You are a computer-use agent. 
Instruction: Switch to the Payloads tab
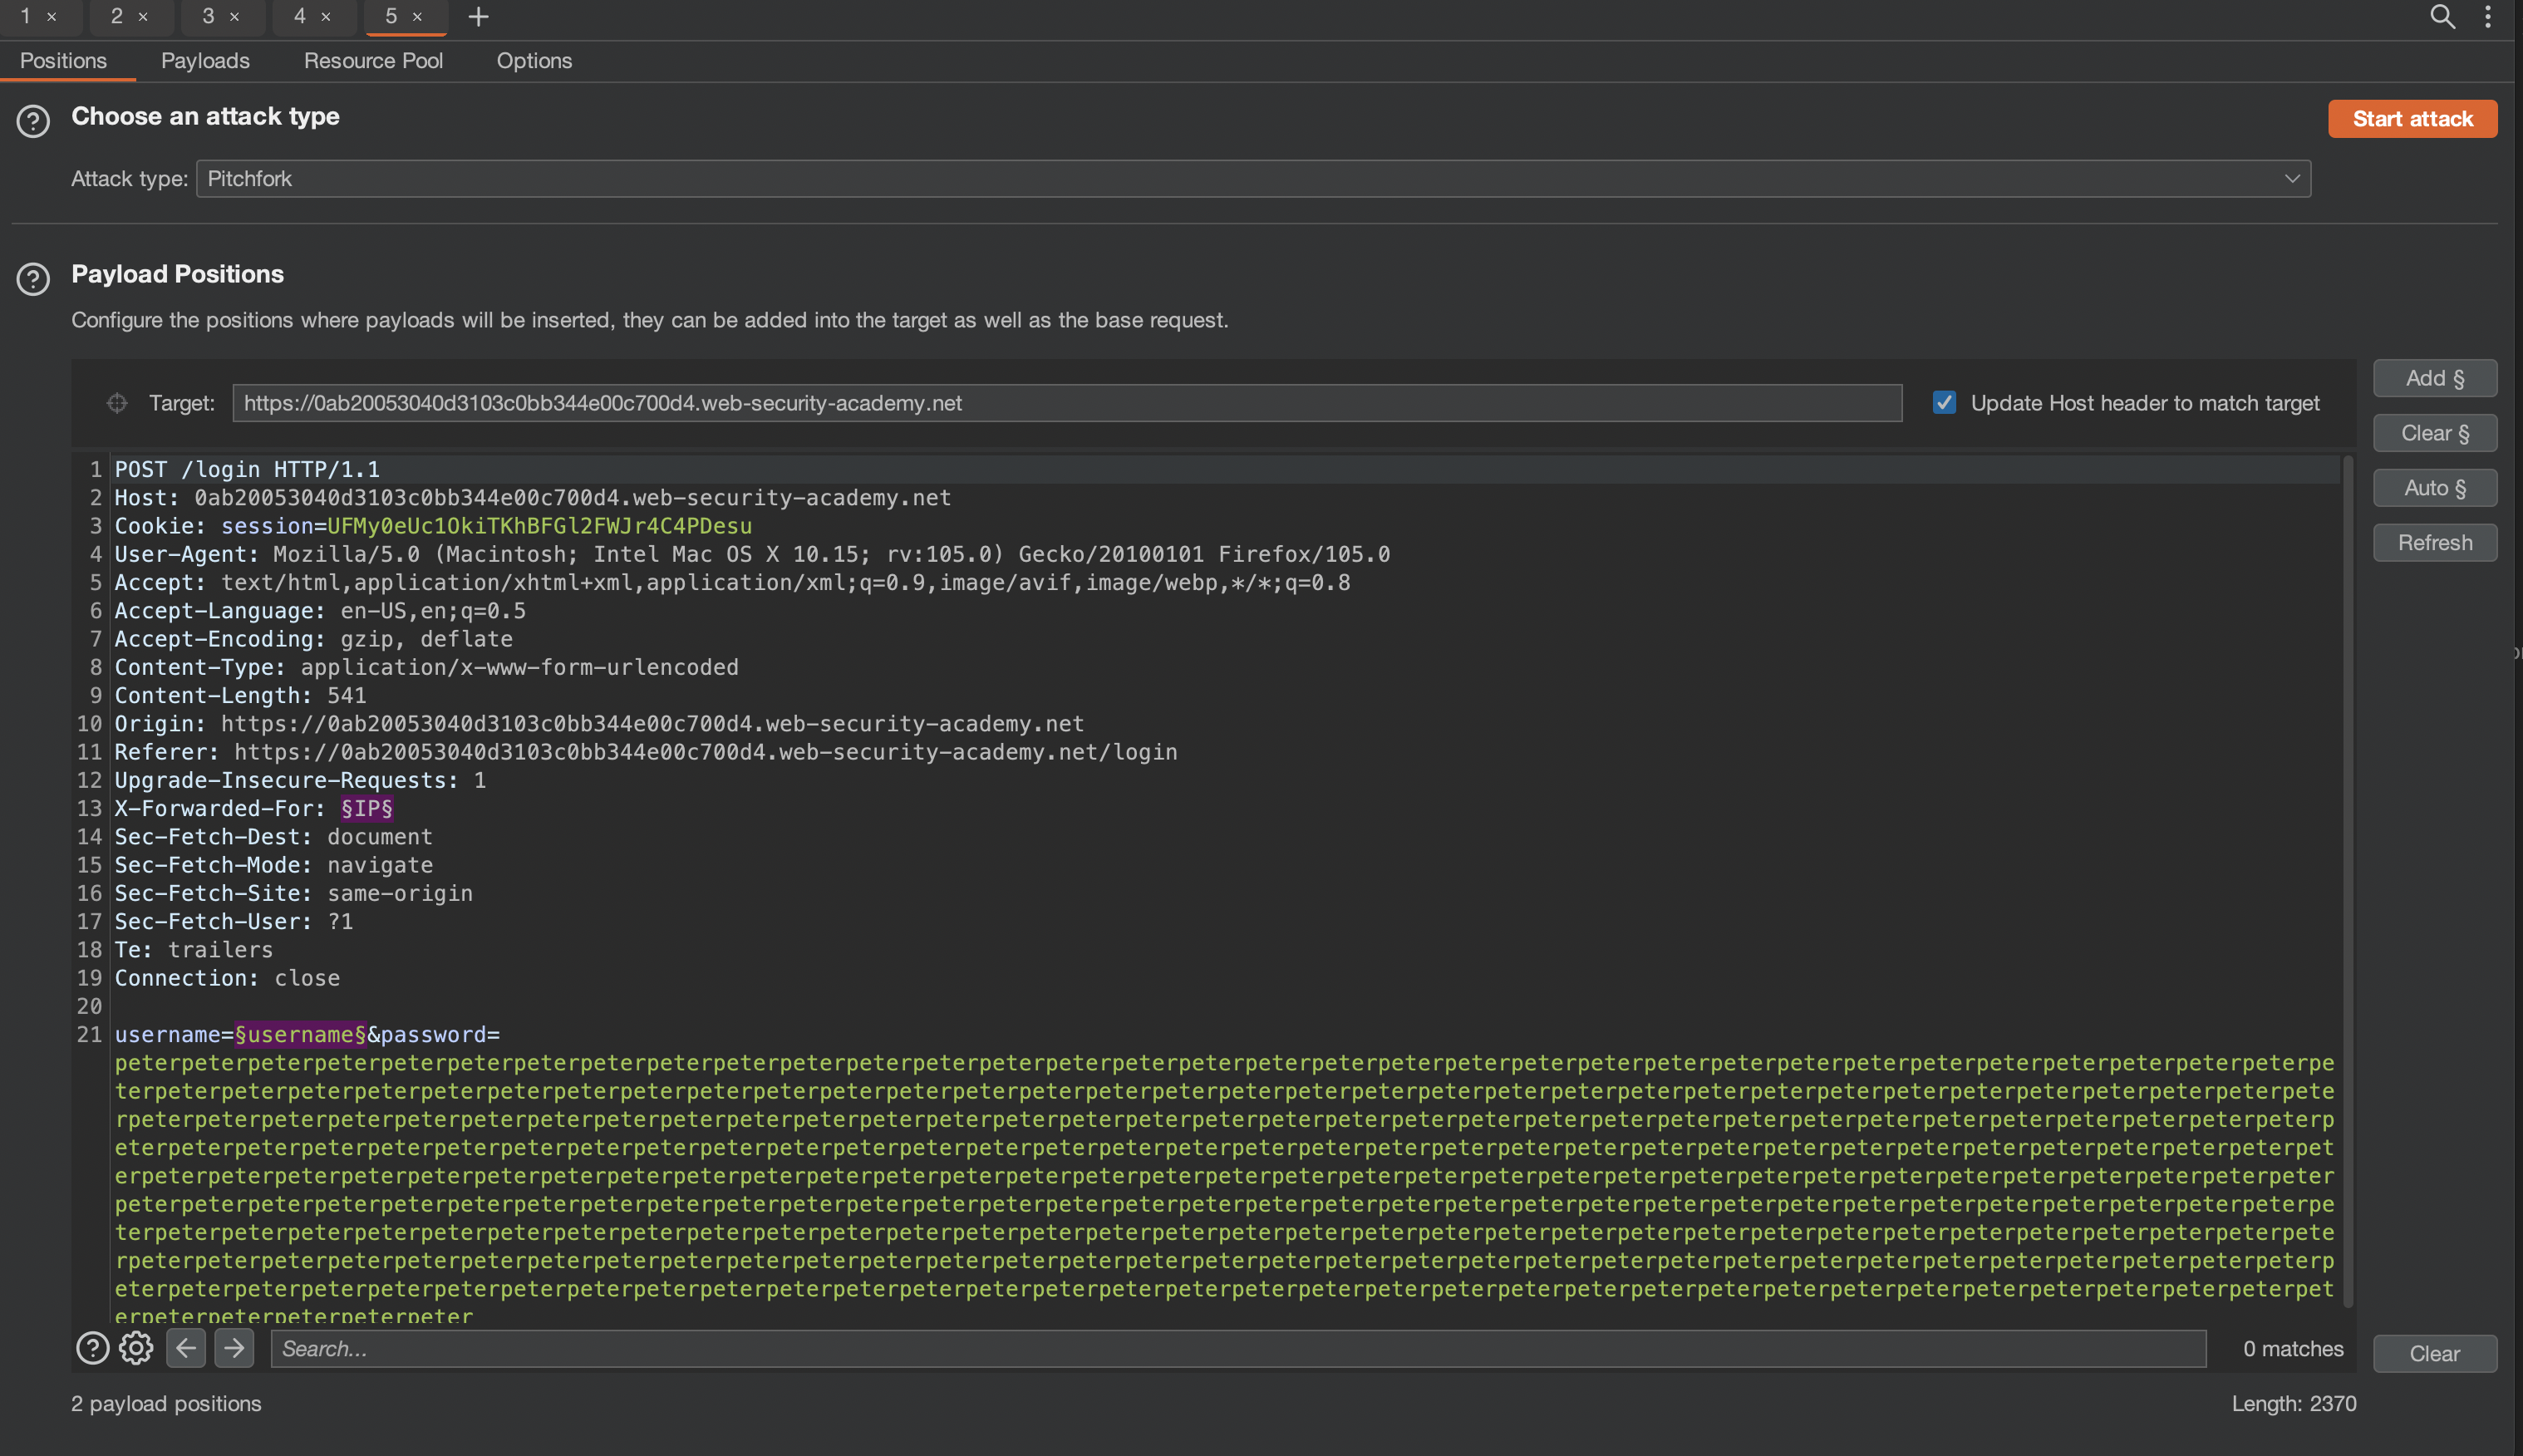[205, 61]
